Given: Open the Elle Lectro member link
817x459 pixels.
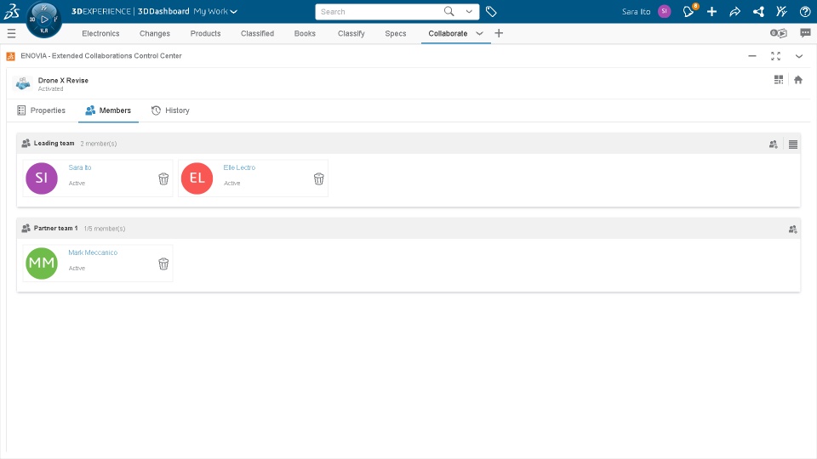Looking at the screenshot, I should point(239,167).
